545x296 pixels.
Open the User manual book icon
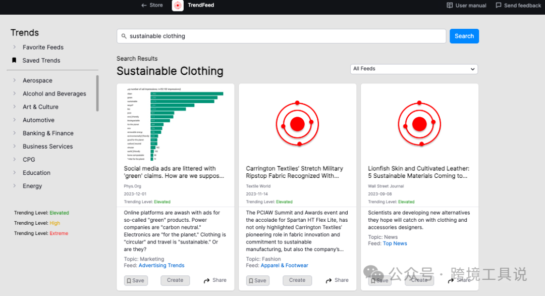pyautogui.click(x=450, y=5)
